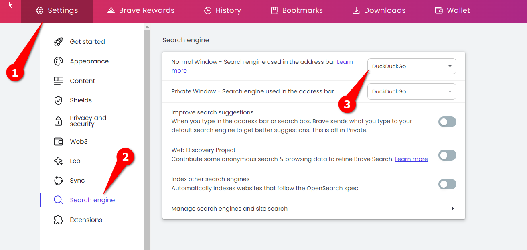The height and width of the screenshot is (250, 527).
Task: Turn on Web Discovery Project toggle
Action: pos(447,155)
